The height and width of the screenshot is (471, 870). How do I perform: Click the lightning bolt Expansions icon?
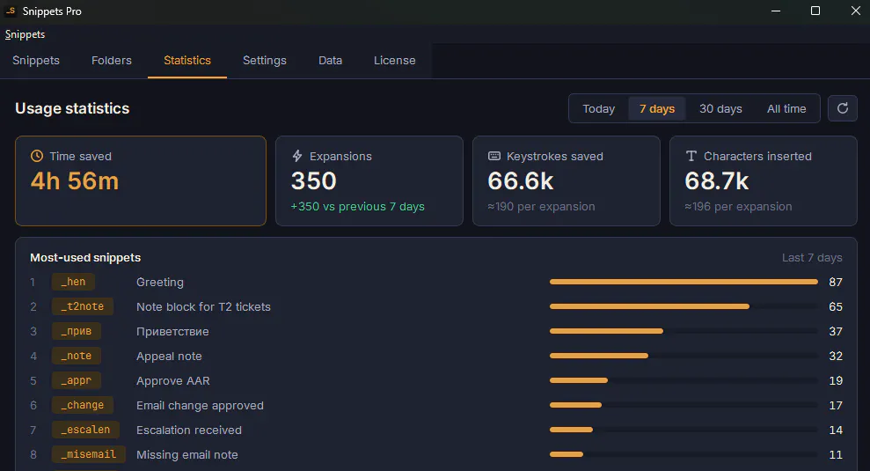point(297,156)
